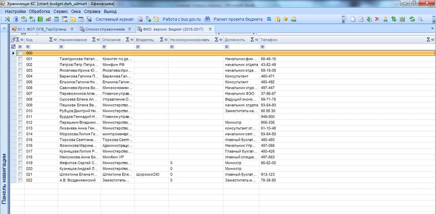Close the 01.1. ФОТ ОГВ_ТерОрганы tab
Viewport: 436px width, 214px height.
pyautogui.click(x=71, y=29)
